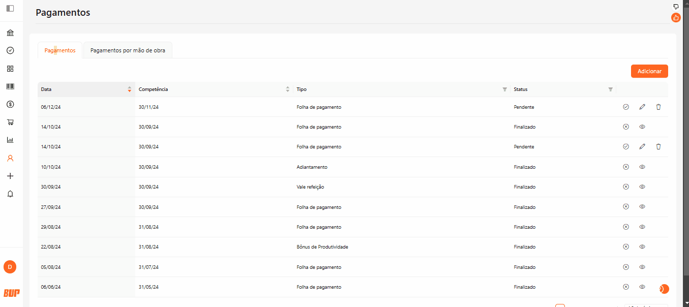Delete the 06/12/24 pending payment
Image resolution: width=689 pixels, height=307 pixels.
[x=658, y=107]
